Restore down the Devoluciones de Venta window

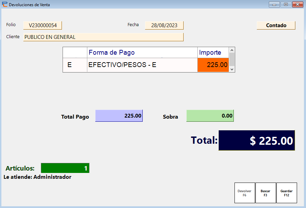click(286, 4)
